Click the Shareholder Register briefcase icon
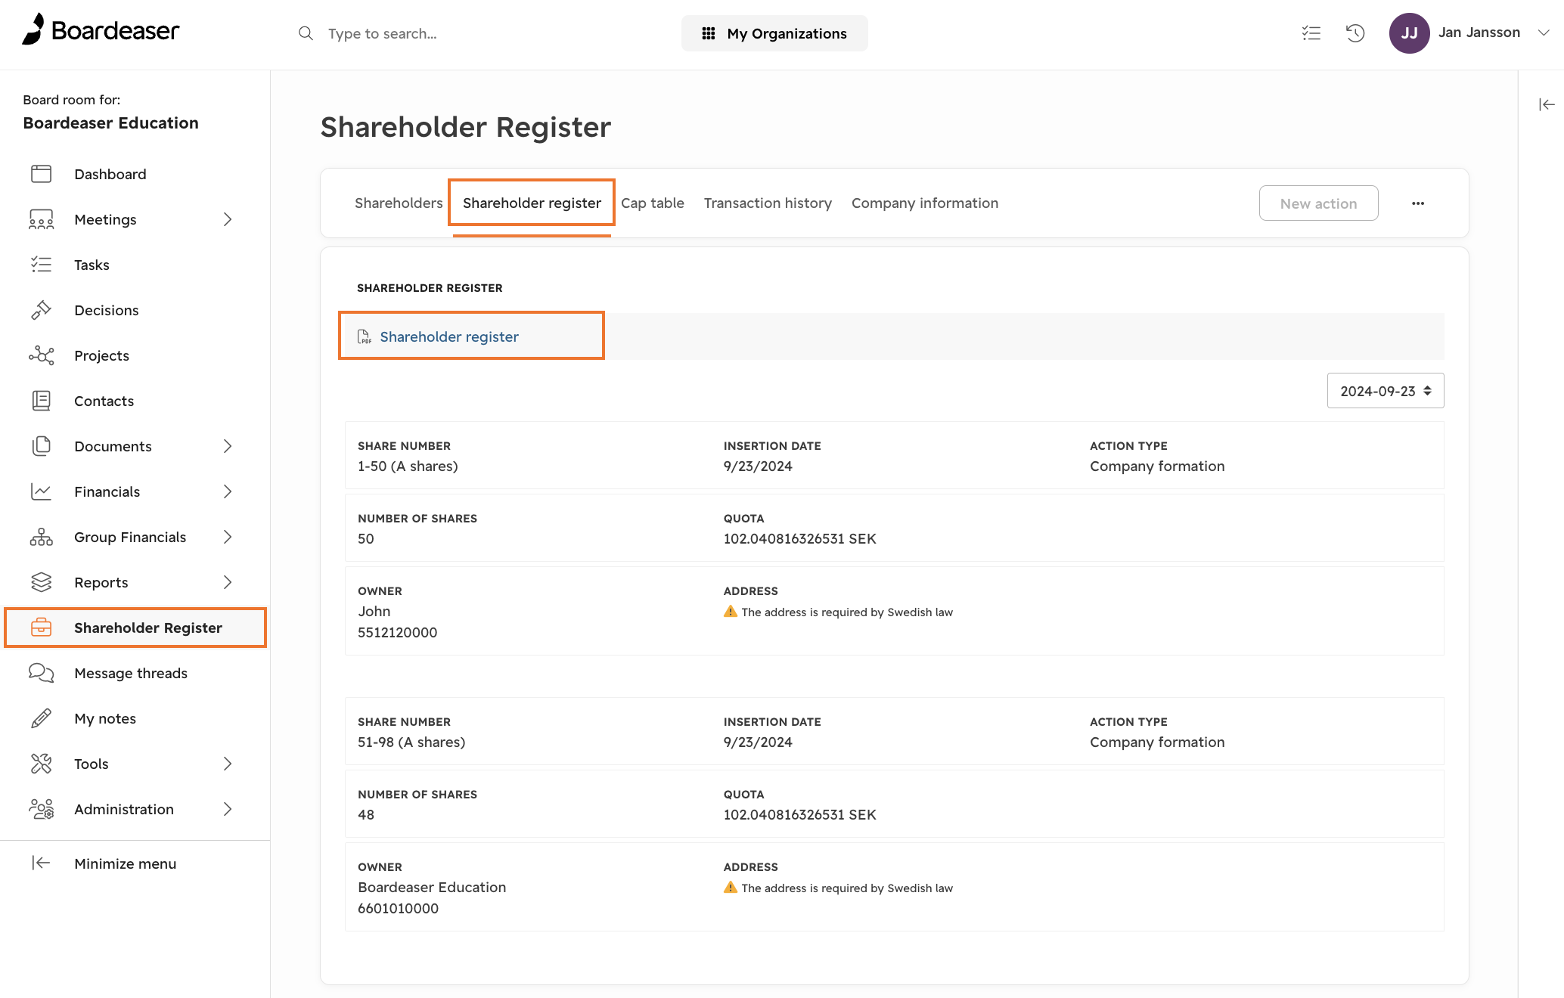Viewport: 1564px width, 998px height. click(42, 628)
